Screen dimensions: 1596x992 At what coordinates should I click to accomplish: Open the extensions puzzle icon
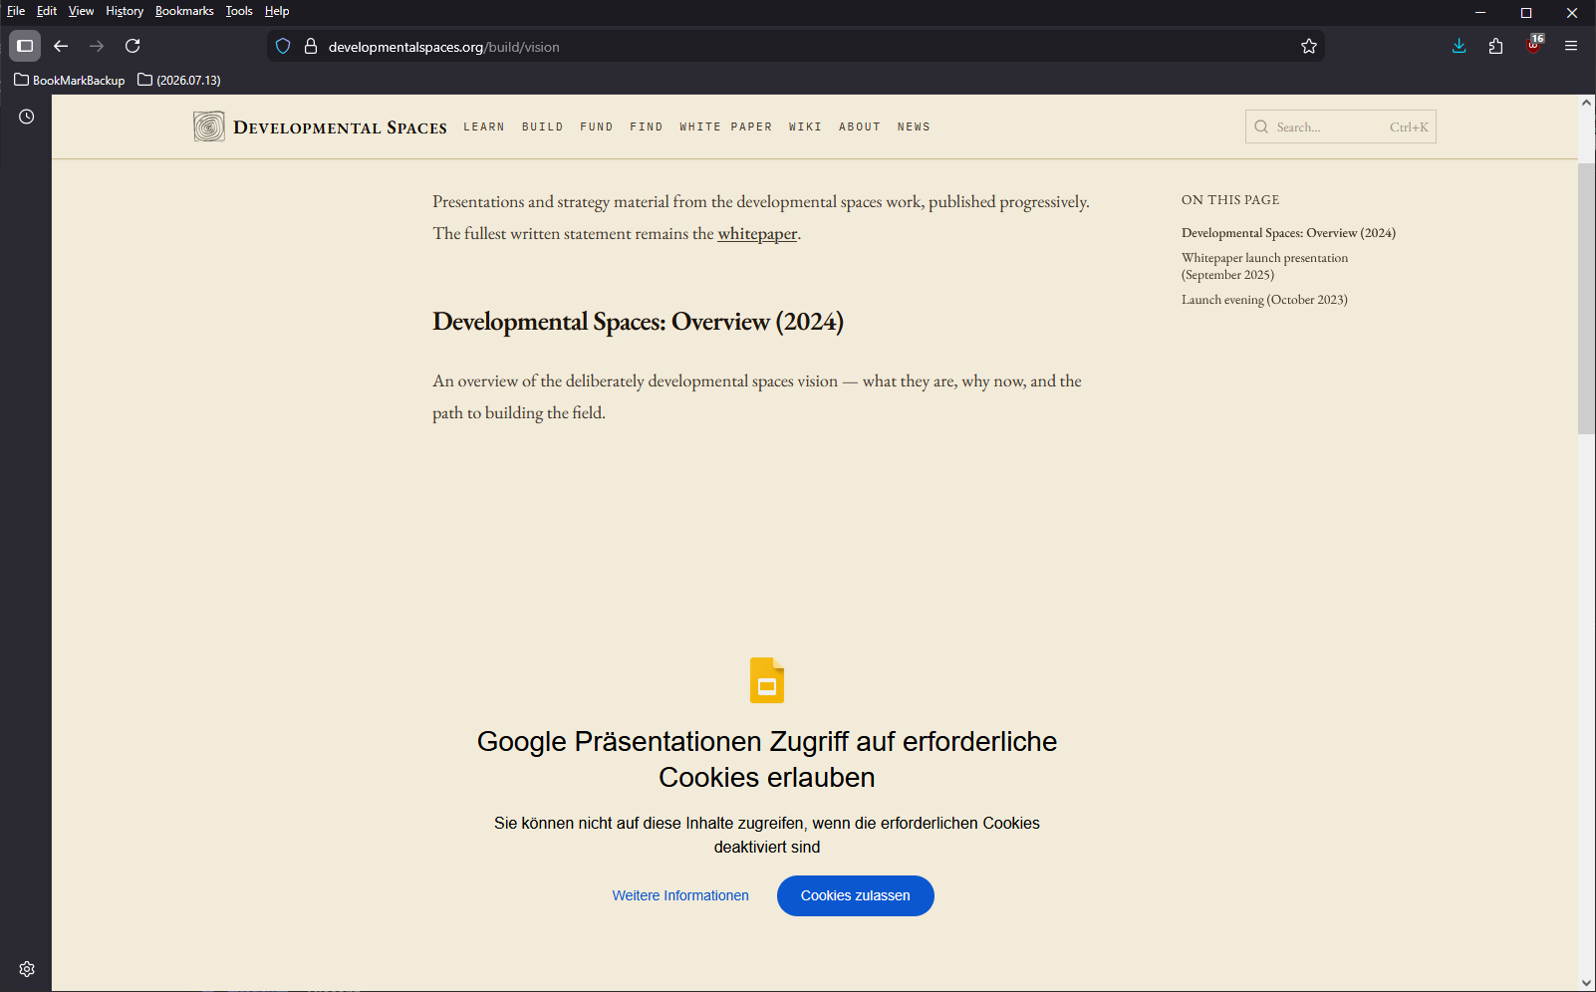1495,46
